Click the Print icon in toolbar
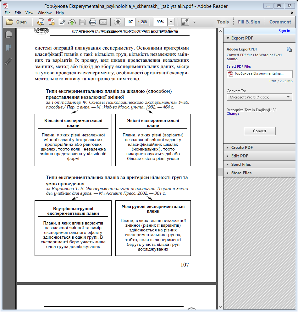This screenshot has width=298, height=312. click(x=92, y=22)
